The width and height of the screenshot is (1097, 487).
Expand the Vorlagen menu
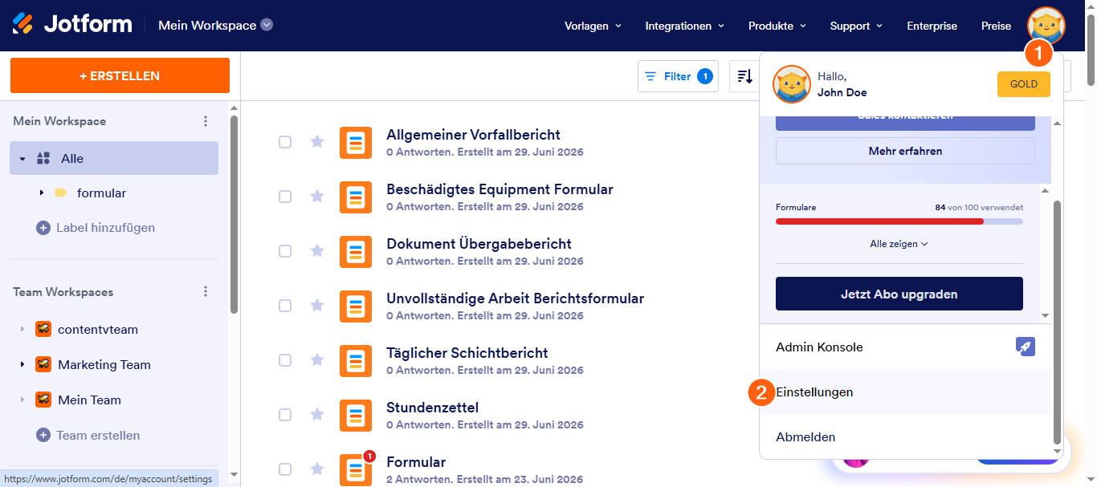[x=593, y=26]
